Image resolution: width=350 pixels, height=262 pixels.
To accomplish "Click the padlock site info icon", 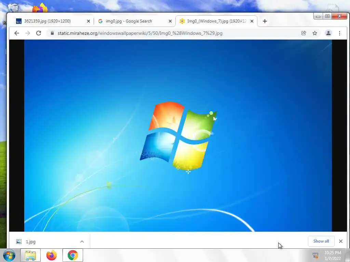I will pyautogui.click(x=52, y=33).
